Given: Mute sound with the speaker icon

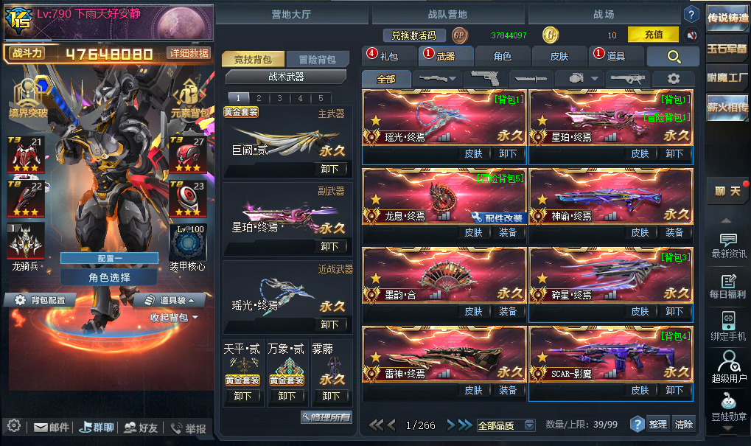Looking at the screenshot, I should 691,35.
